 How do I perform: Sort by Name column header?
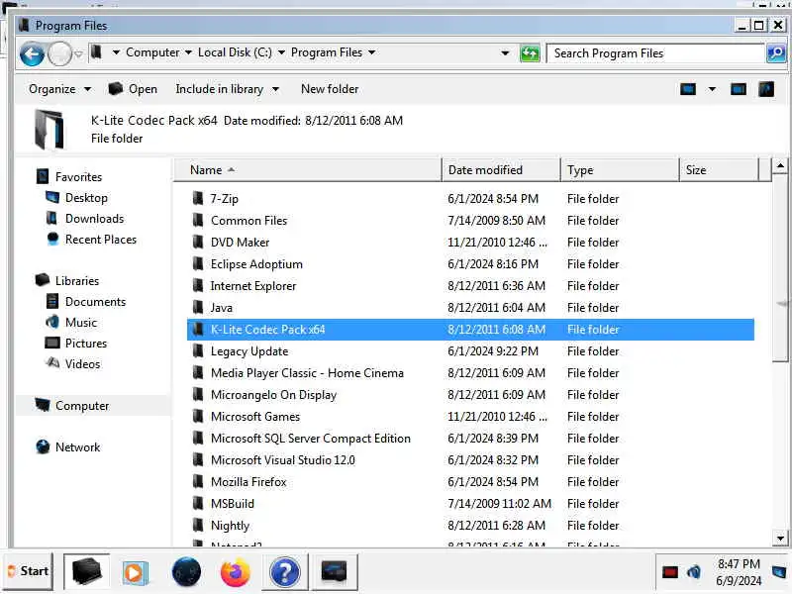[x=307, y=170]
